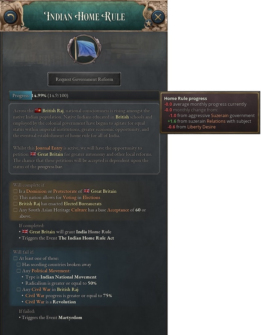Open the Journal Entry link in description

click(x=49, y=148)
